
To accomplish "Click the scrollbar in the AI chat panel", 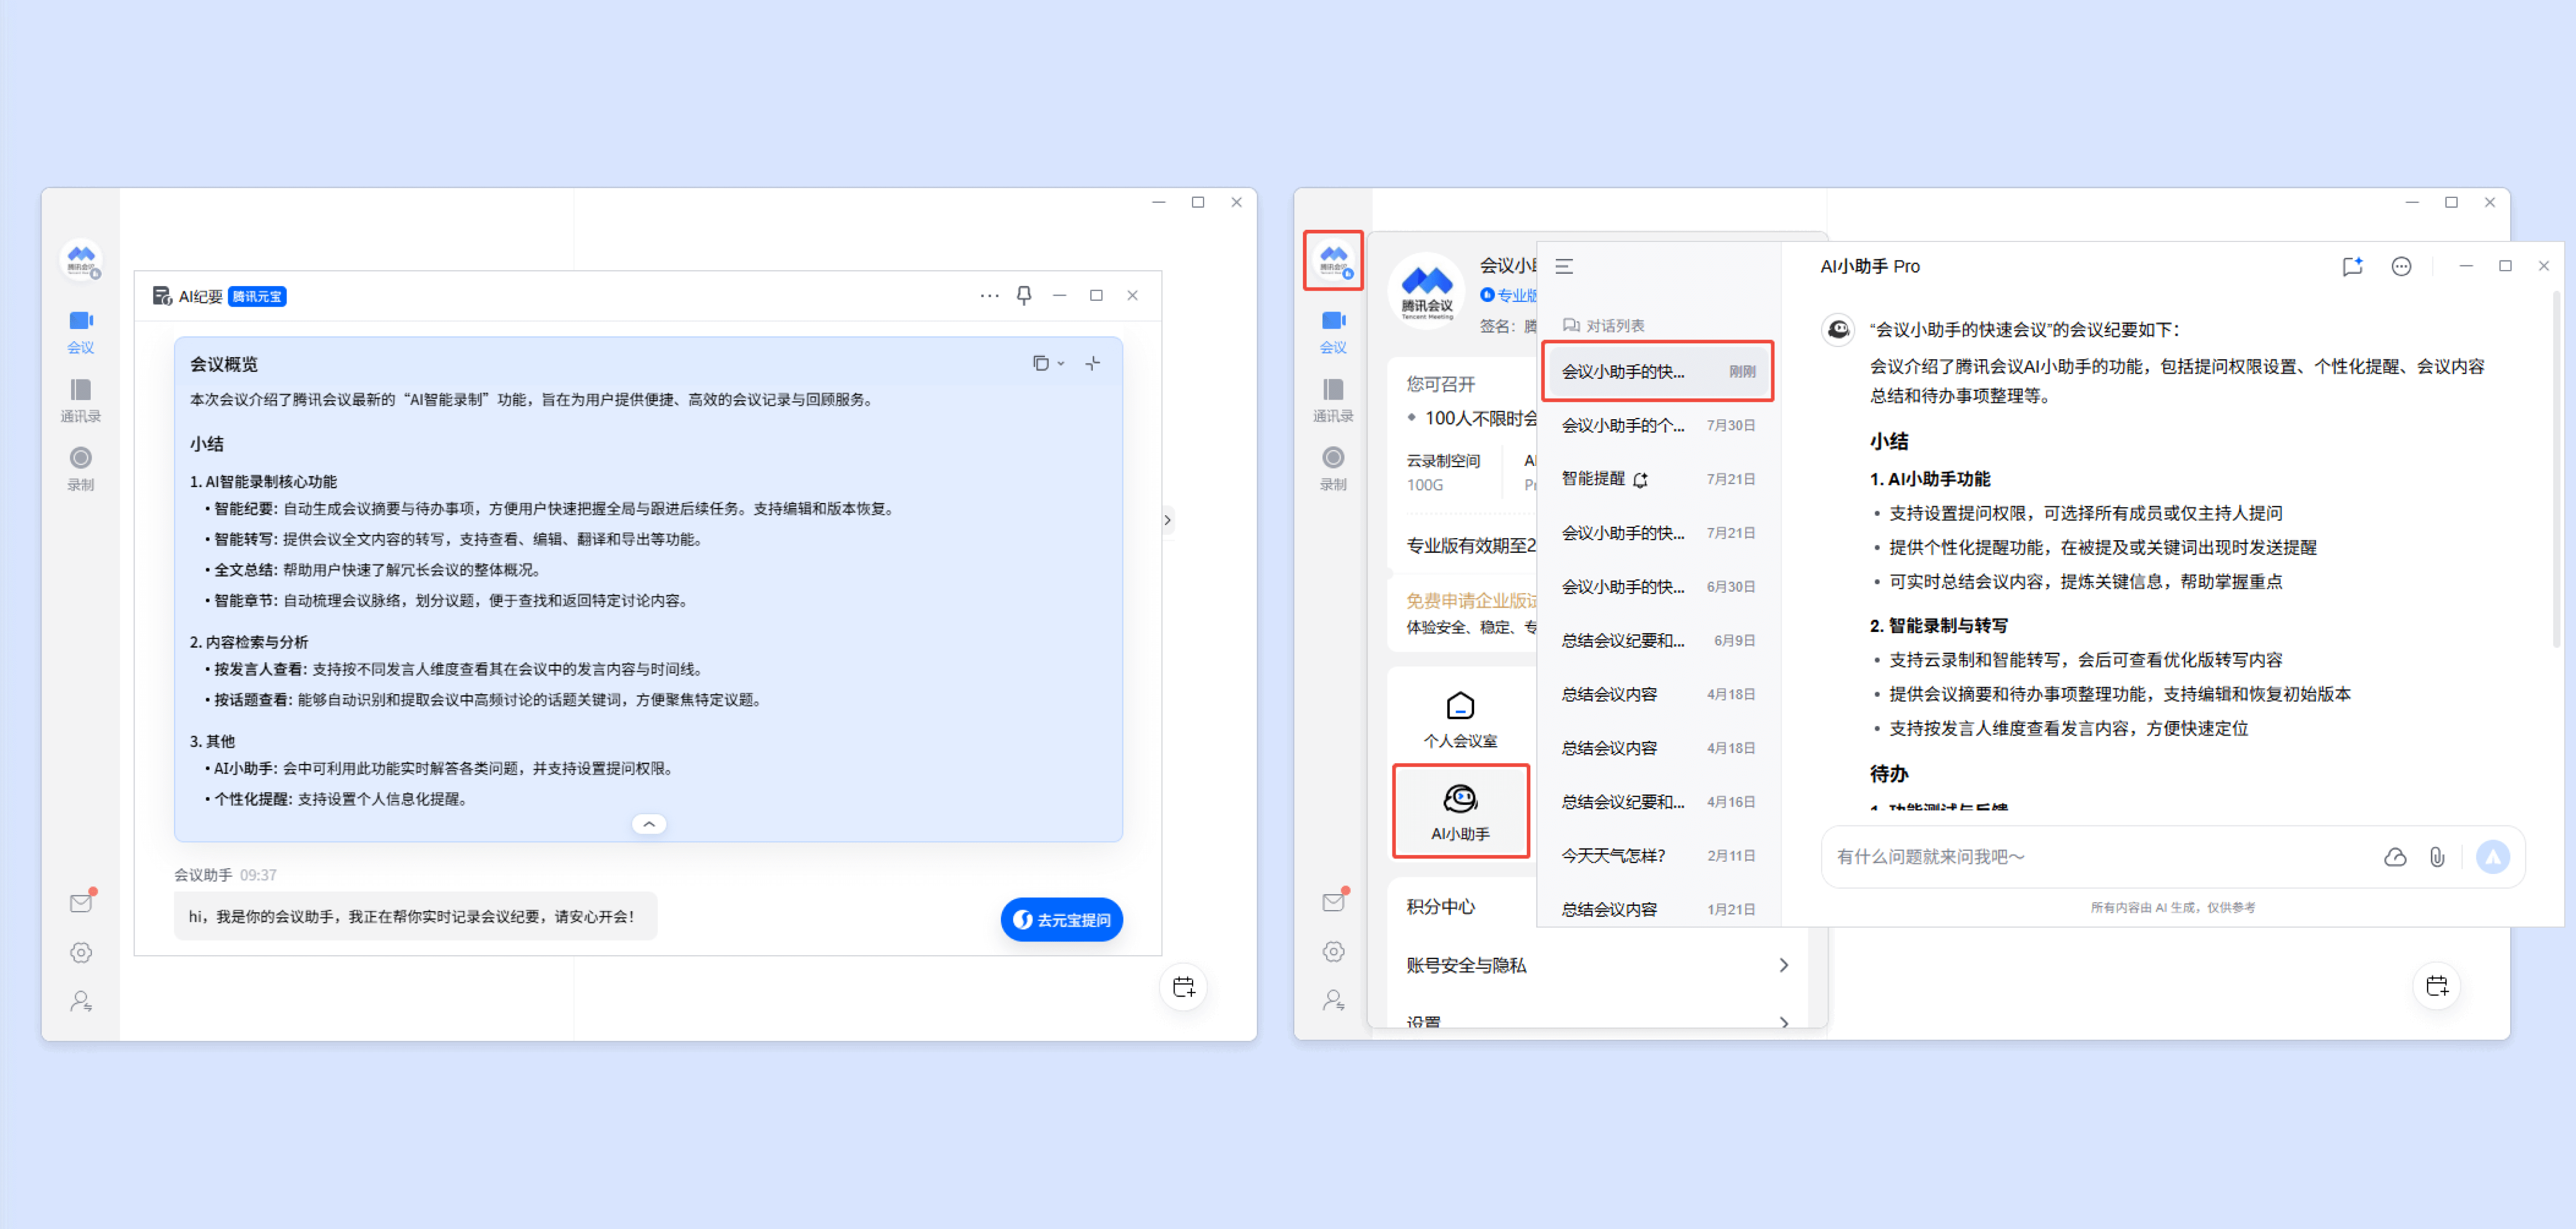I will click(x=2555, y=470).
